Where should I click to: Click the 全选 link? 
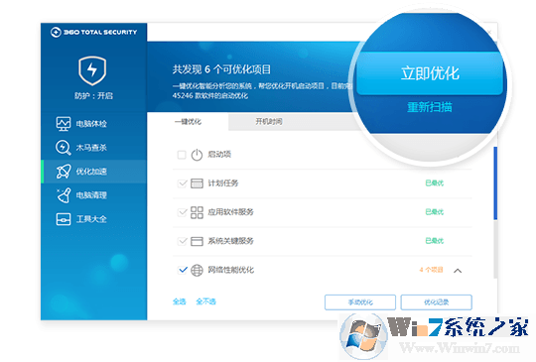(x=179, y=302)
